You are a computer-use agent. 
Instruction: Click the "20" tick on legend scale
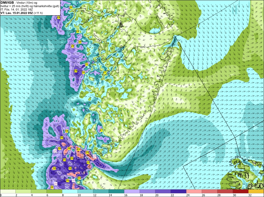coord(157,195)
